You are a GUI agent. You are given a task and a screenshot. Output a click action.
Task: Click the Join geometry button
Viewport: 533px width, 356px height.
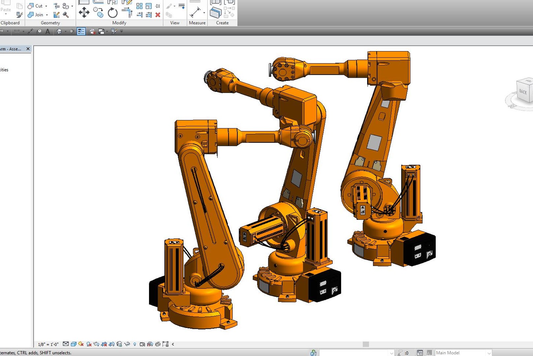click(36, 15)
